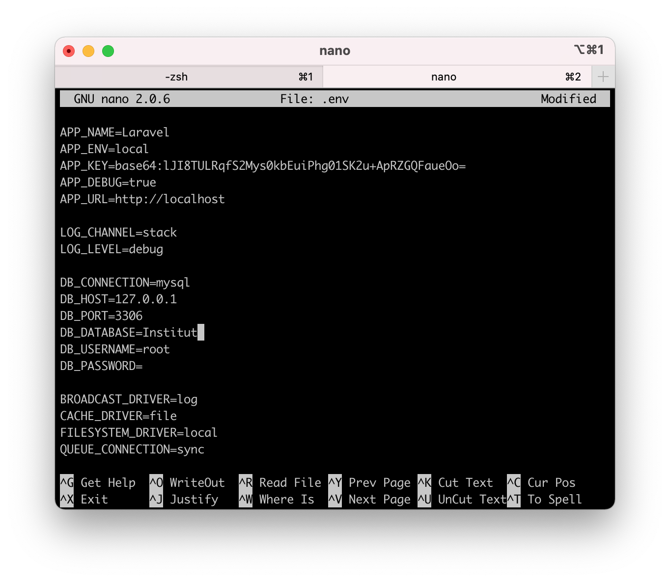Click the 'File: .env' title bar text

314,99
